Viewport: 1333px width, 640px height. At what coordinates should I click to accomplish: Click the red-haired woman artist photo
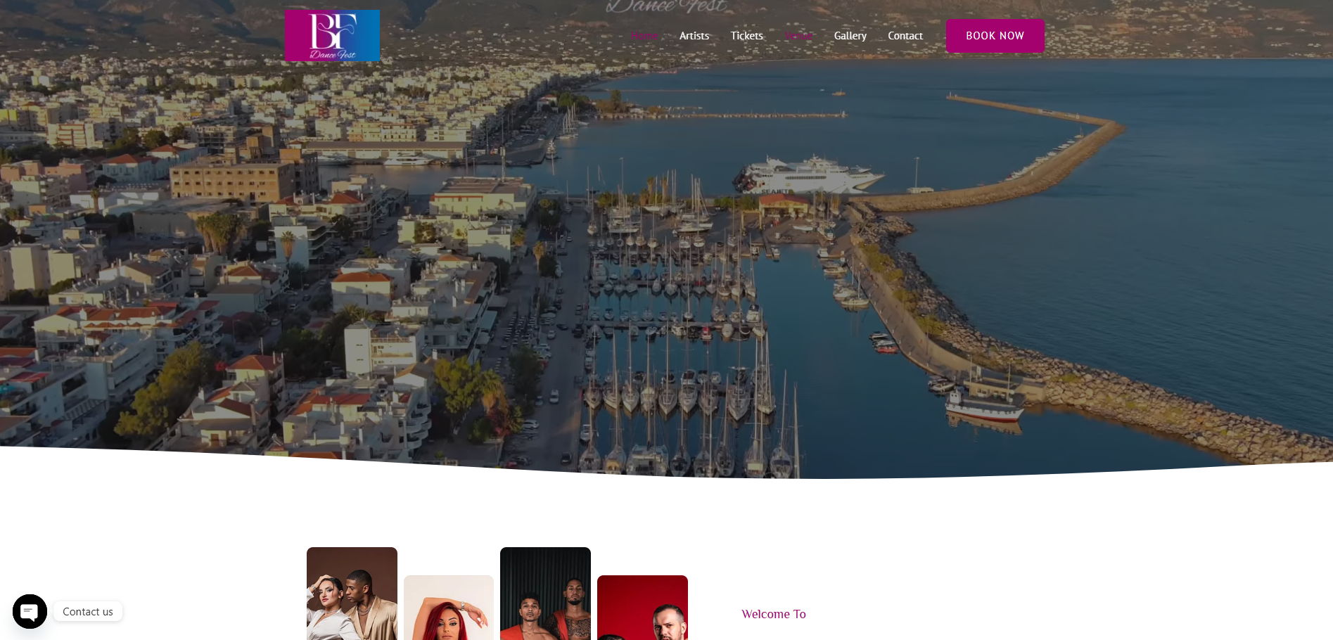pos(448,608)
